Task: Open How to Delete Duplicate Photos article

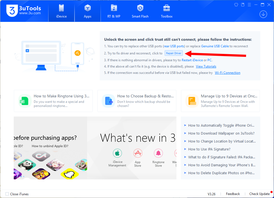Action: point(221,173)
